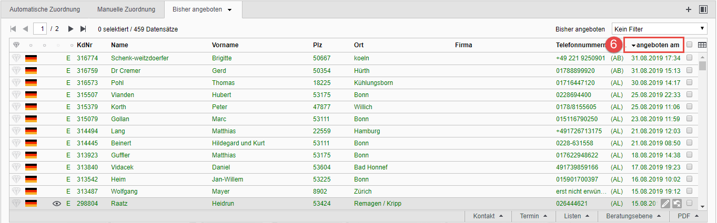Switch to the Automatische Zuordnung tab
The image size is (717, 223).
click(45, 9)
